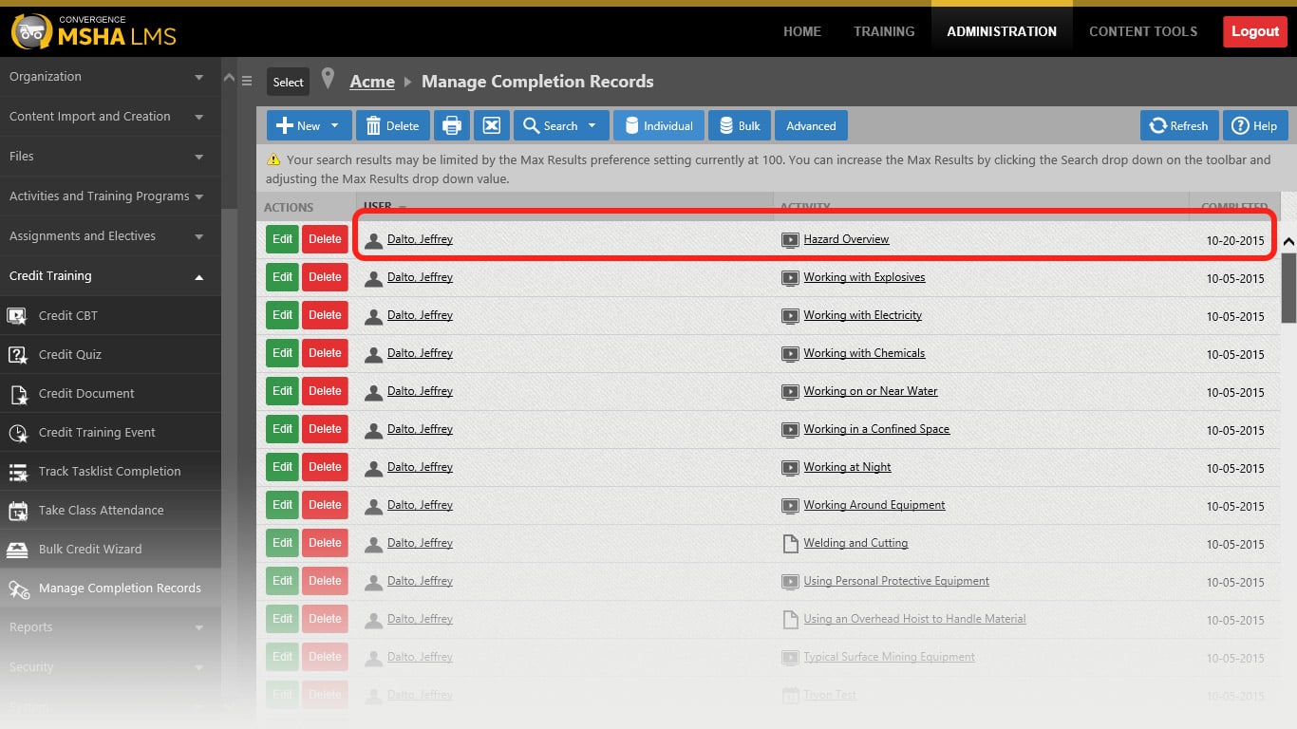This screenshot has width=1297, height=729.
Task: Switch to Individual records view
Action: click(x=658, y=125)
